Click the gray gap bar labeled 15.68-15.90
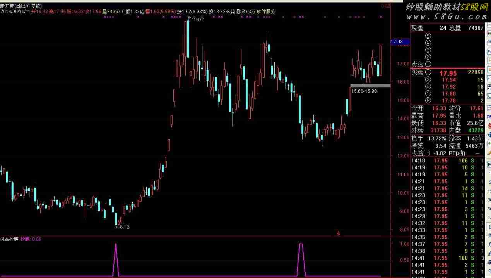This screenshot has width=491, height=278. pyautogui.click(x=370, y=85)
